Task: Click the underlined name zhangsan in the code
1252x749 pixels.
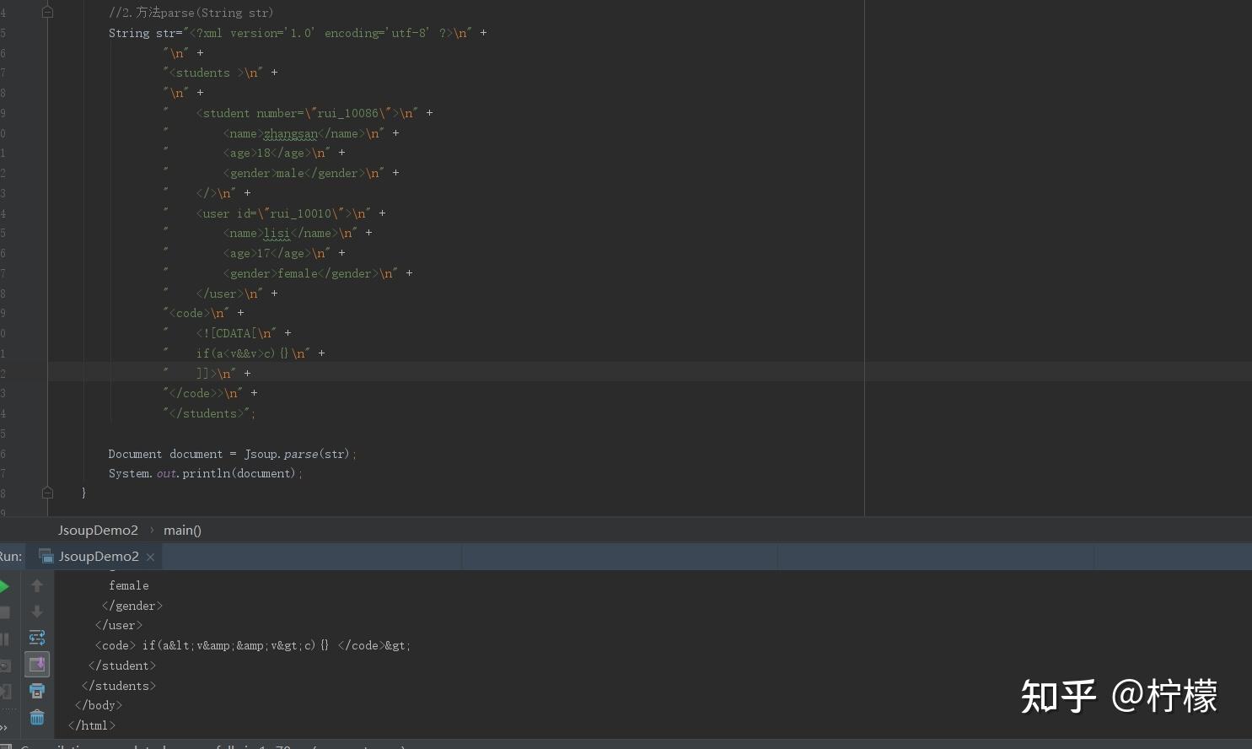Action: pos(291,133)
